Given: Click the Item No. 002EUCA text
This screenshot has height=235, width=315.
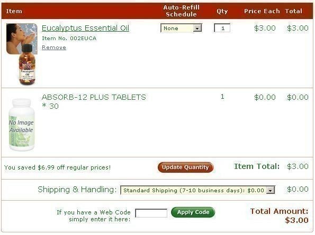Looking at the screenshot, I should pos(69,38).
